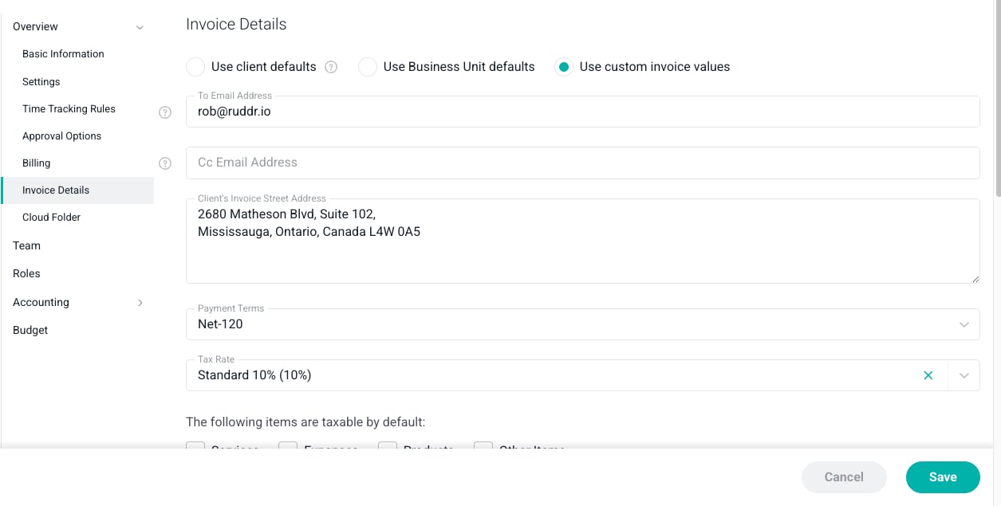Collapse the Overview section chevron
1001x506 pixels.
pyautogui.click(x=140, y=27)
